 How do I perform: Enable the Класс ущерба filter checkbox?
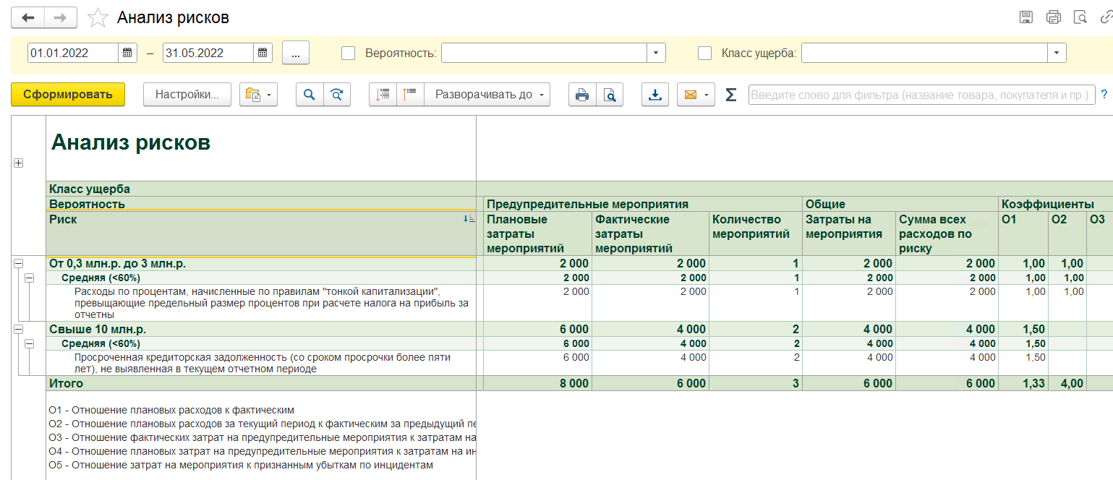click(704, 53)
